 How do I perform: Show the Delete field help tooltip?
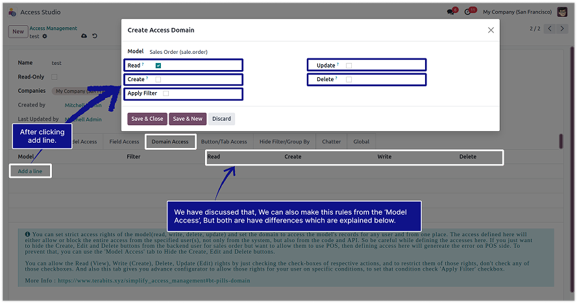336,78
